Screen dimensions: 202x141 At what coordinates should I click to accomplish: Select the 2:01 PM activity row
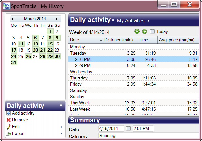pos(133,59)
